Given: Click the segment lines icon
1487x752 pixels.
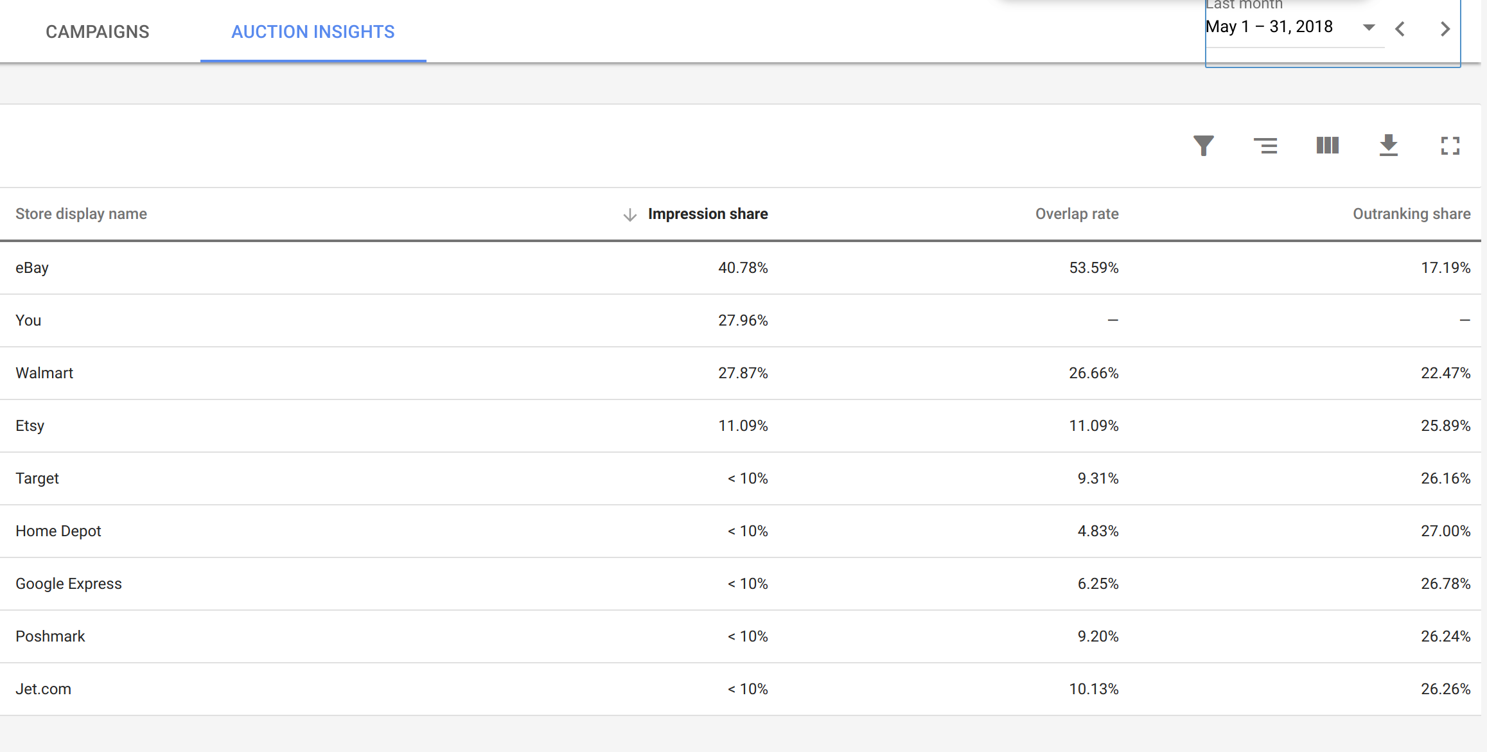Looking at the screenshot, I should pyautogui.click(x=1265, y=146).
